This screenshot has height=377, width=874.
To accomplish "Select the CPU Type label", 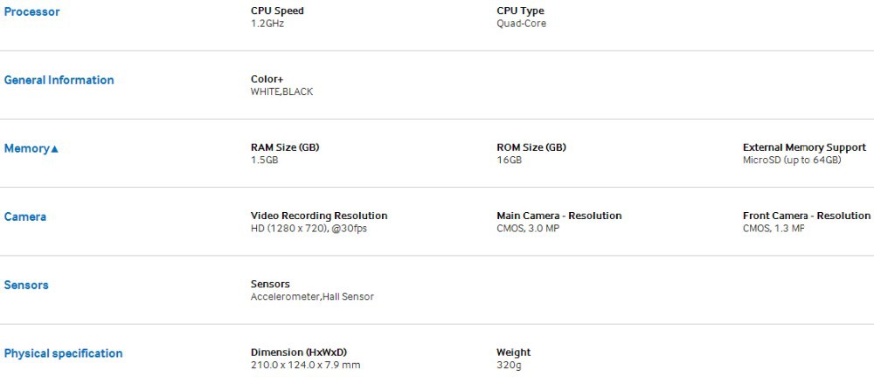I will tap(520, 11).
